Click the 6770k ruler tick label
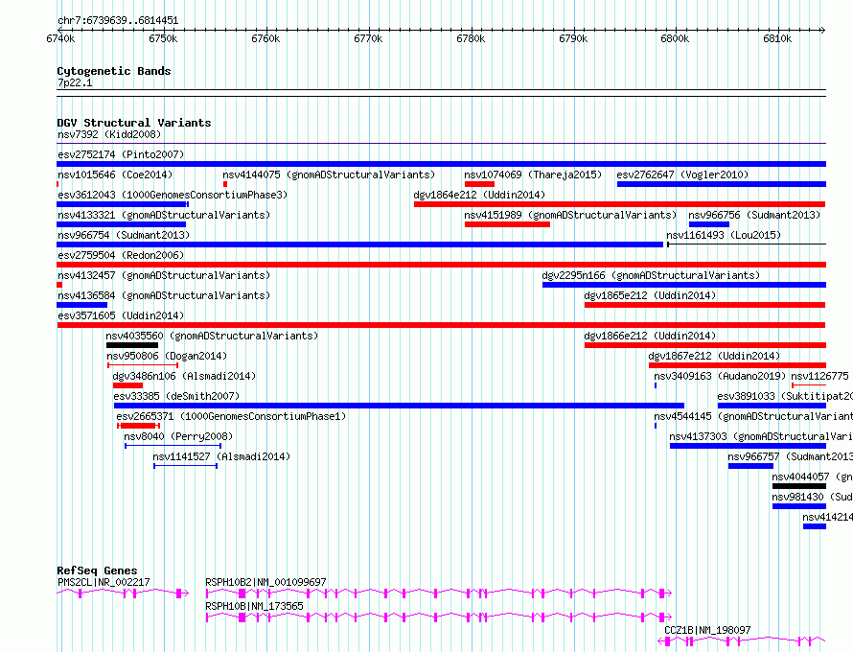 point(368,38)
